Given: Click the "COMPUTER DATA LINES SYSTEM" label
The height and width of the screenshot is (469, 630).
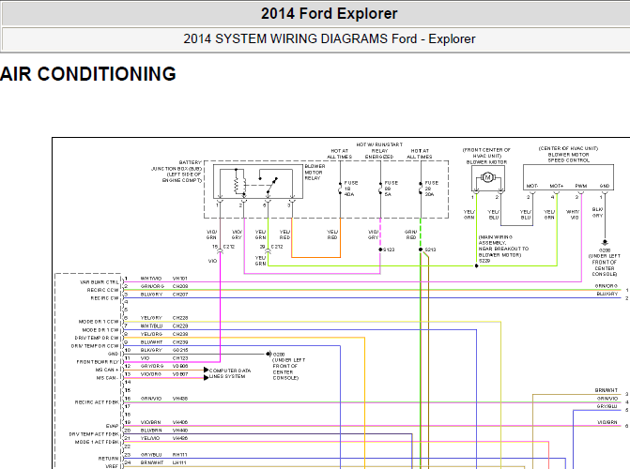Looking at the screenshot, I should click(230, 373).
